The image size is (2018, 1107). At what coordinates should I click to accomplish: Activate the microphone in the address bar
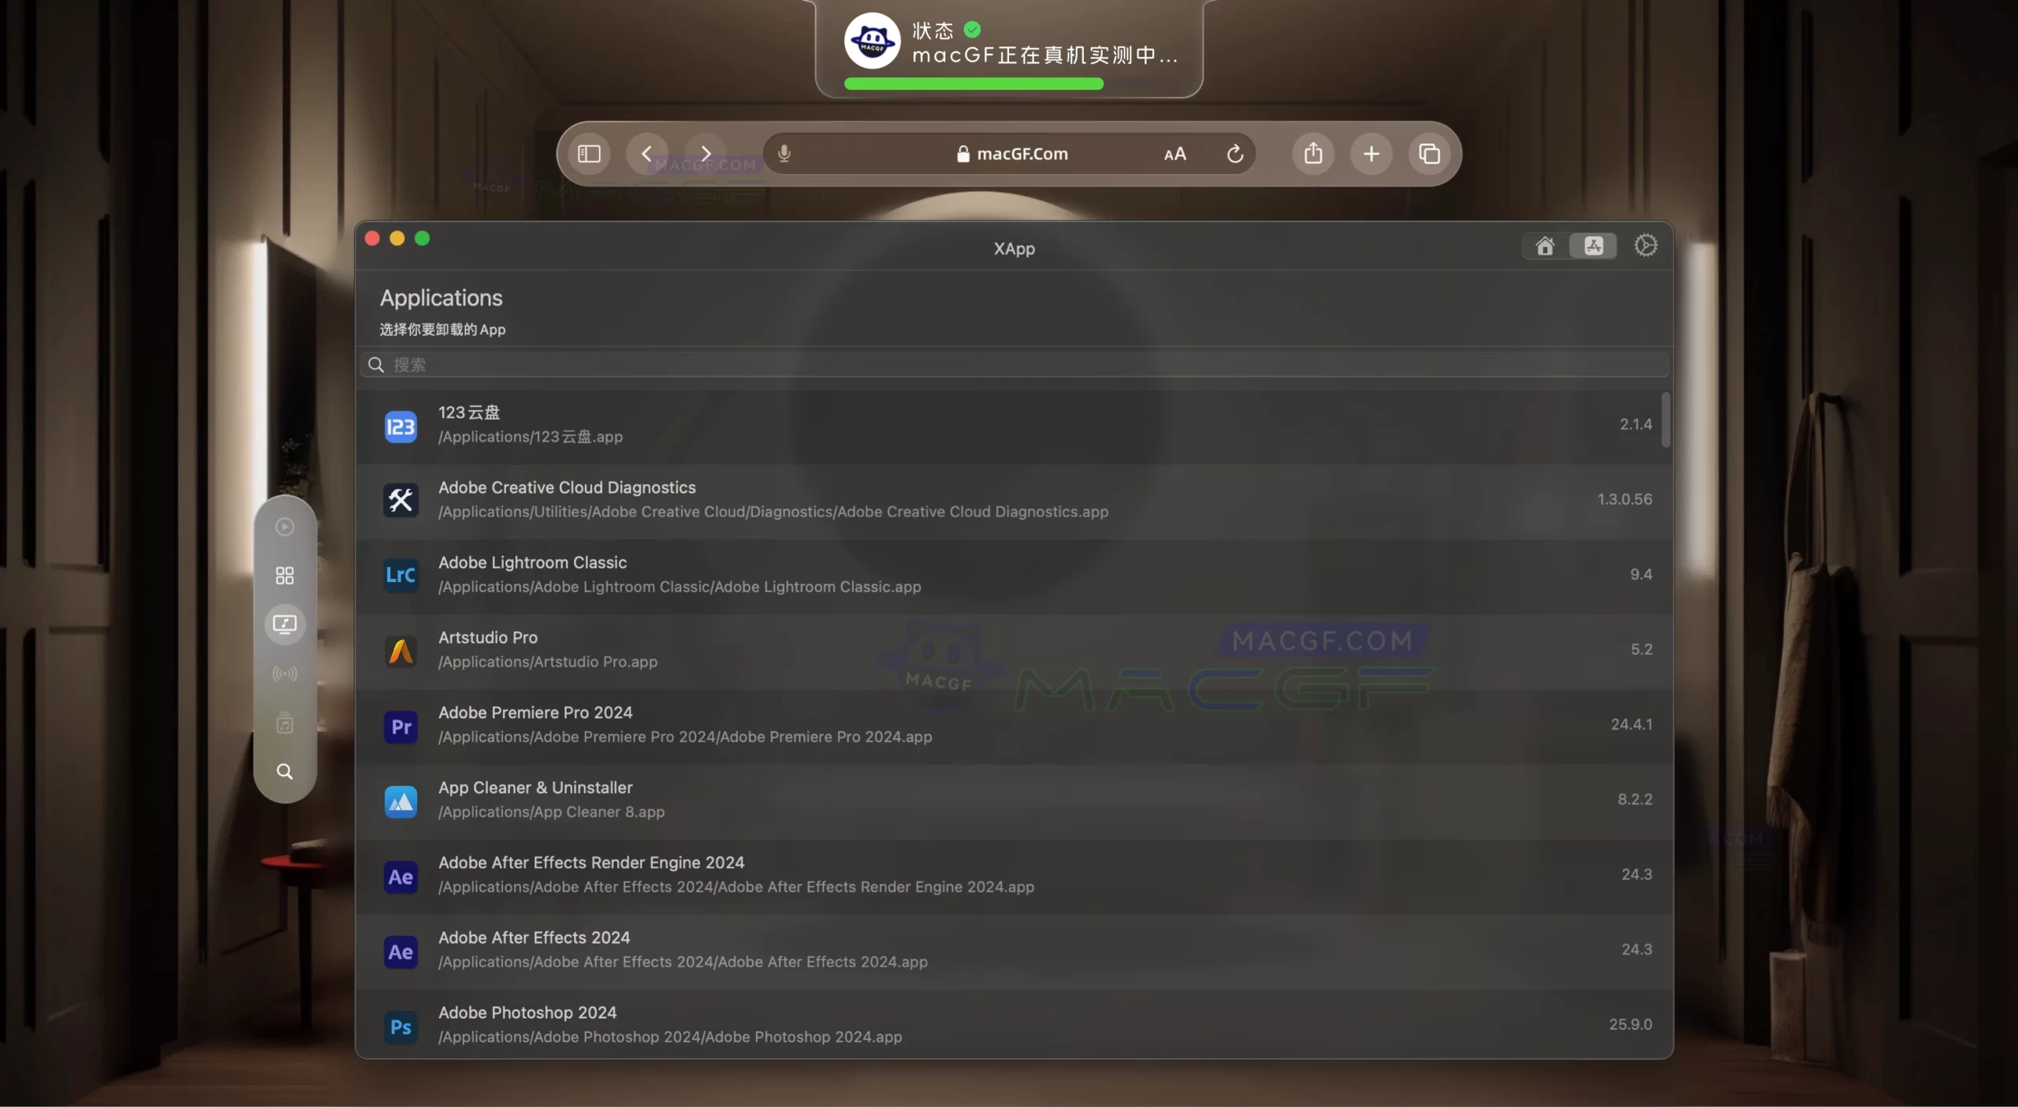point(784,153)
